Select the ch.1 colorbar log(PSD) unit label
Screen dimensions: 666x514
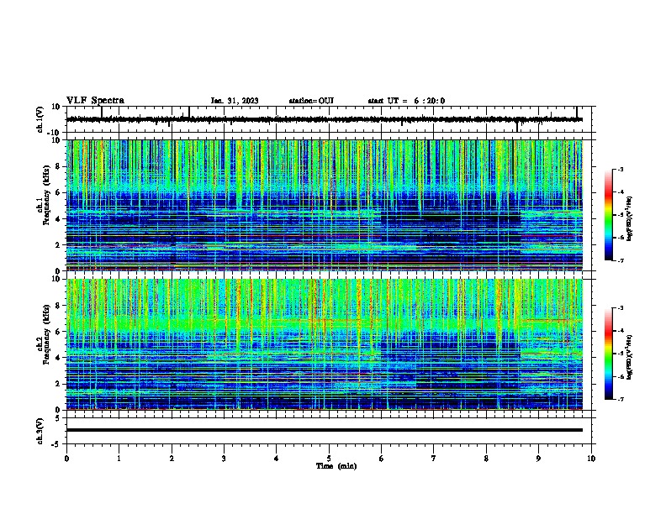point(629,219)
